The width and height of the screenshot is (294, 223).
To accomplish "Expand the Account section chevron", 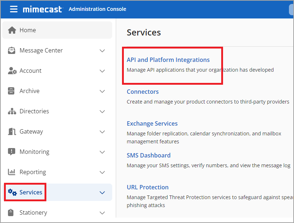I will click(x=102, y=71).
